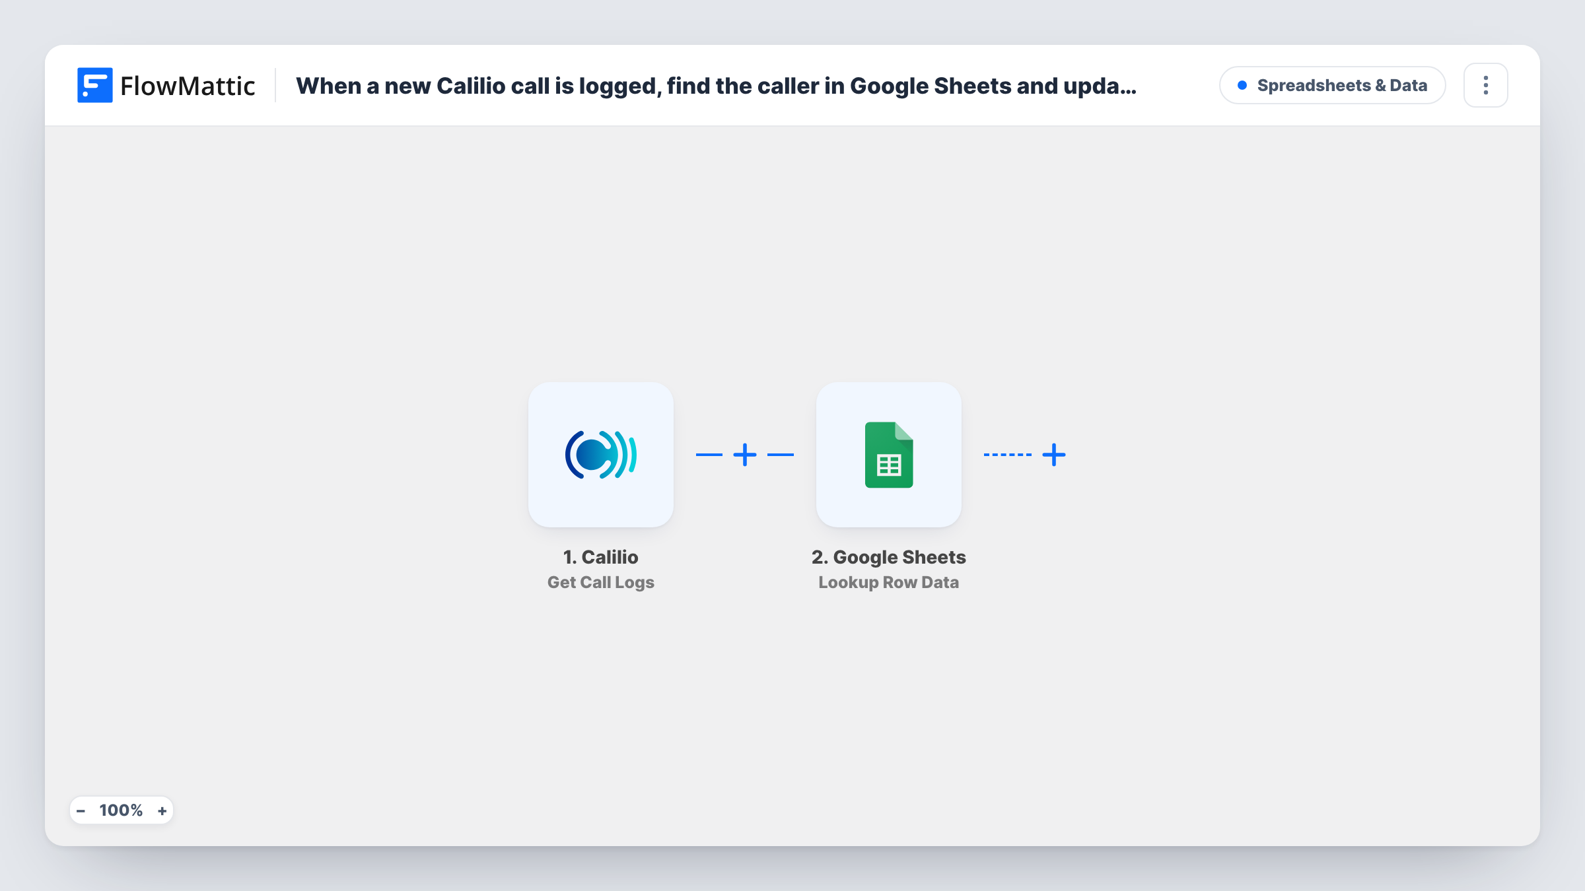Click the 'Lookup Row Data' action label

tap(889, 582)
